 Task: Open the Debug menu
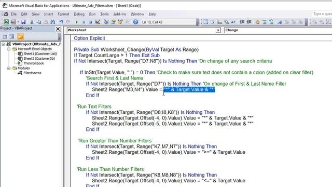[79, 14]
